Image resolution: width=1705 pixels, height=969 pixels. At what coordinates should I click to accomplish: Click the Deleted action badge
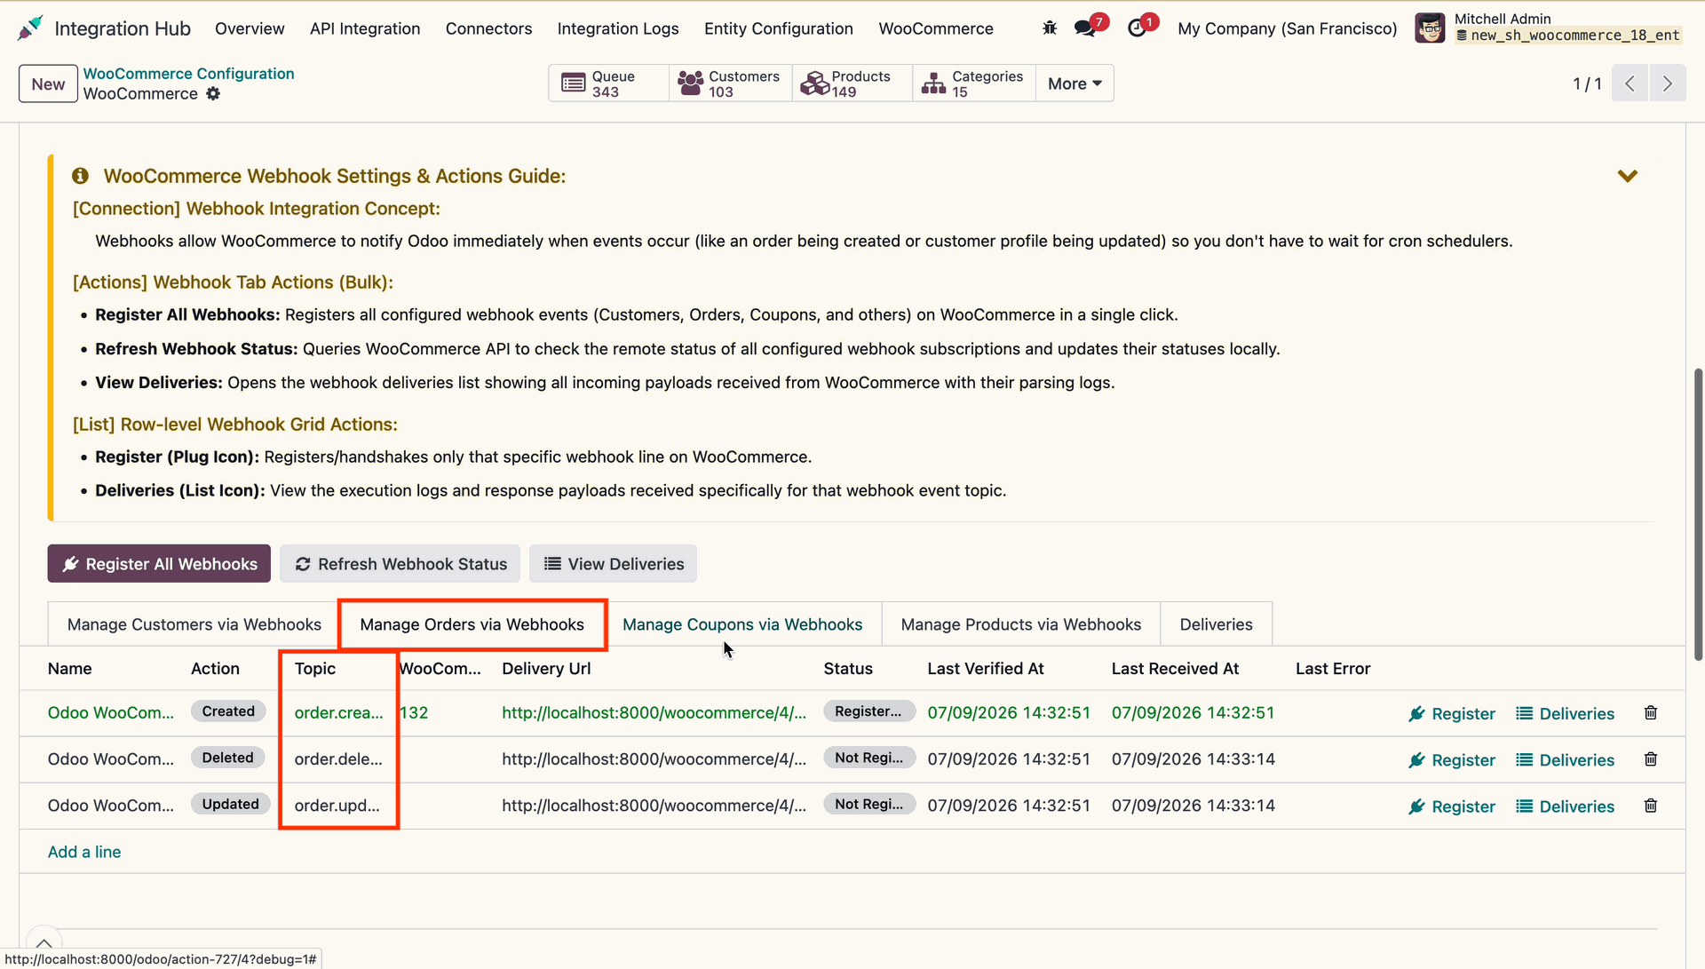227,758
